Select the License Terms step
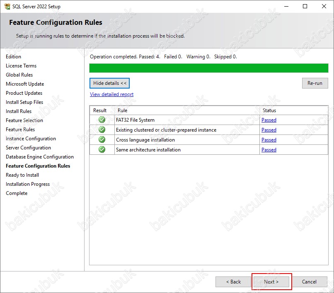The image size is (334, 293). coord(21,66)
